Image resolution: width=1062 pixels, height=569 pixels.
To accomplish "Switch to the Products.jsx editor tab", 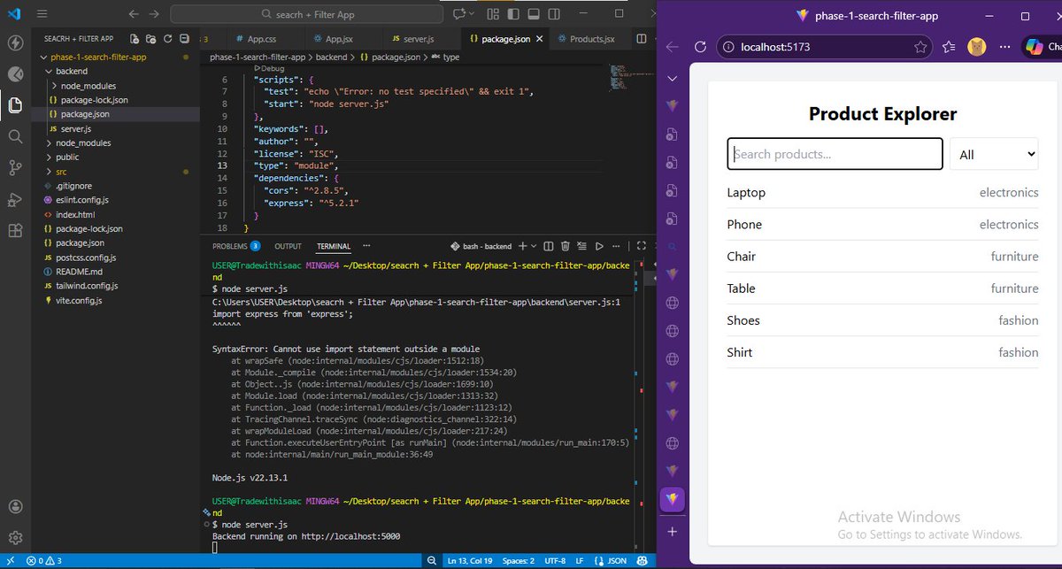I will pyautogui.click(x=591, y=39).
